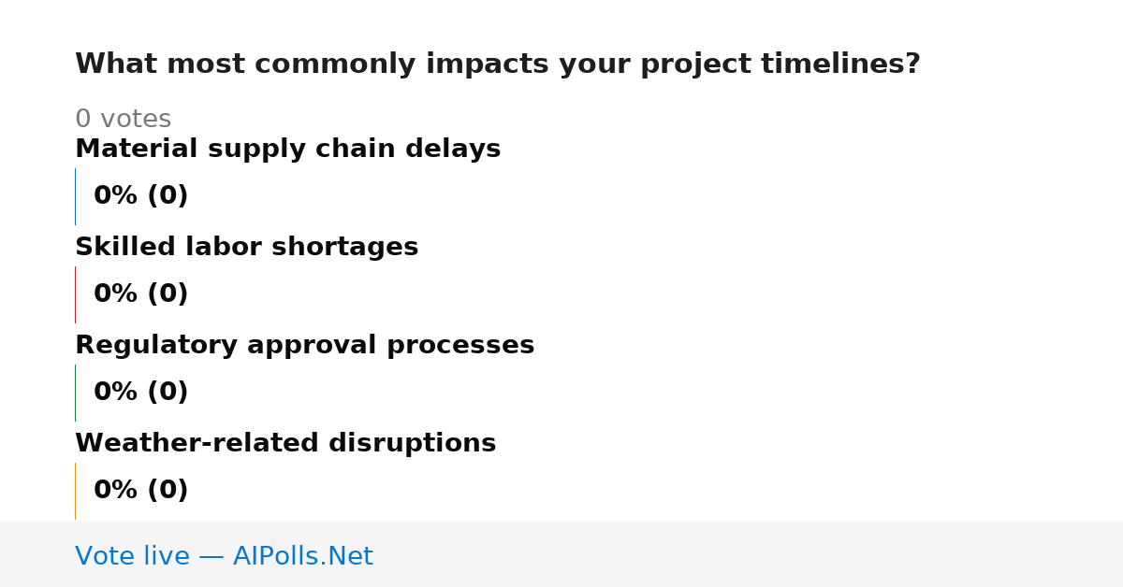Click the orange result bar for Weather-related disruptions
This screenshot has height=587, width=1123.
click(x=75, y=491)
